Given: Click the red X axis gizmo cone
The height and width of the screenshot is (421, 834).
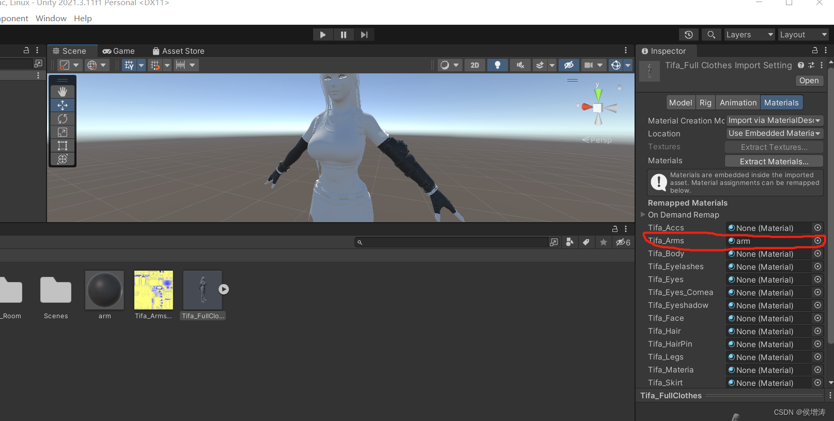Looking at the screenshot, I should (x=586, y=107).
